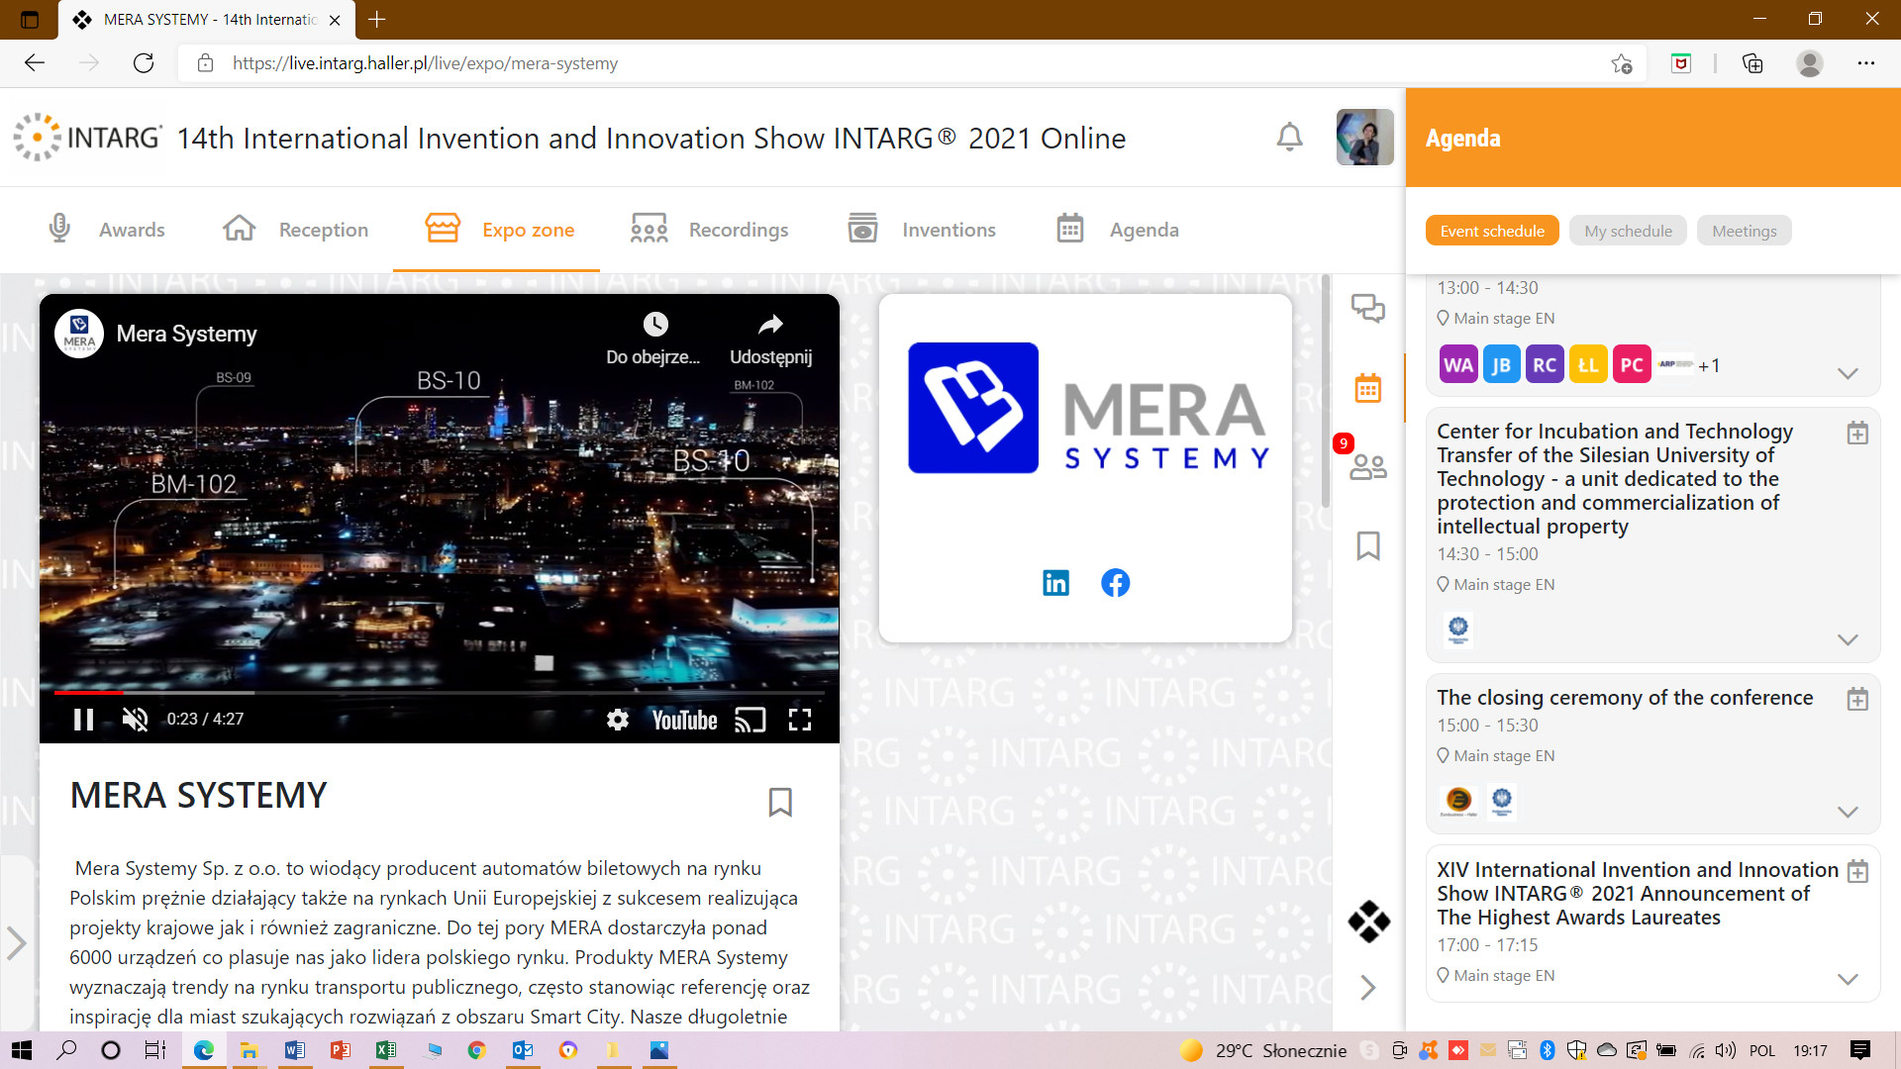Screen dimensions: 1901x1069
Task: Open the Inventions tab
Action: click(x=922, y=230)
